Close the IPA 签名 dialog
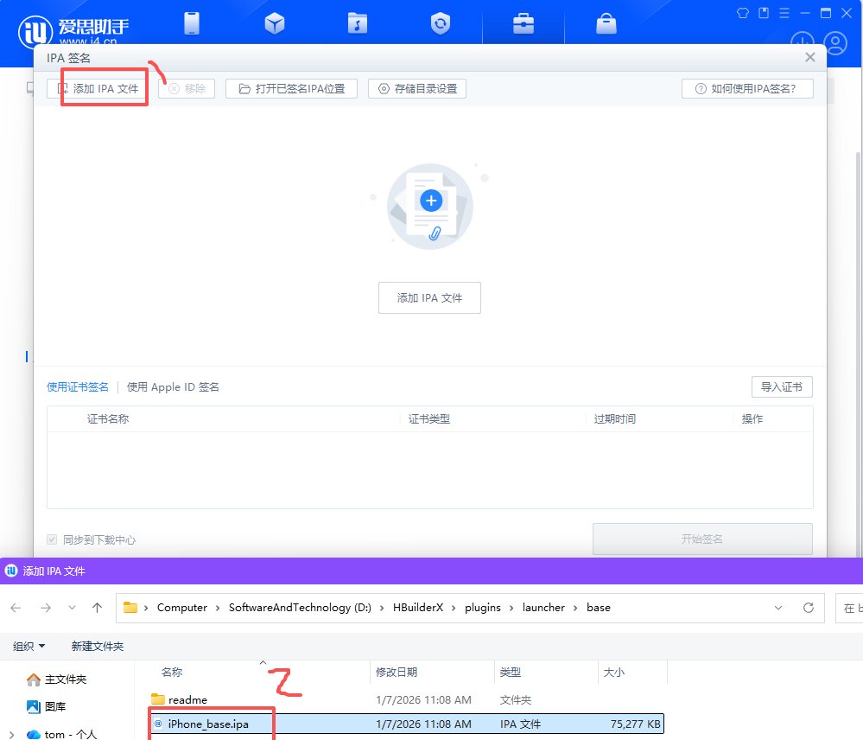The width and height of the screenshot is (863, 740). pos(810,57)
